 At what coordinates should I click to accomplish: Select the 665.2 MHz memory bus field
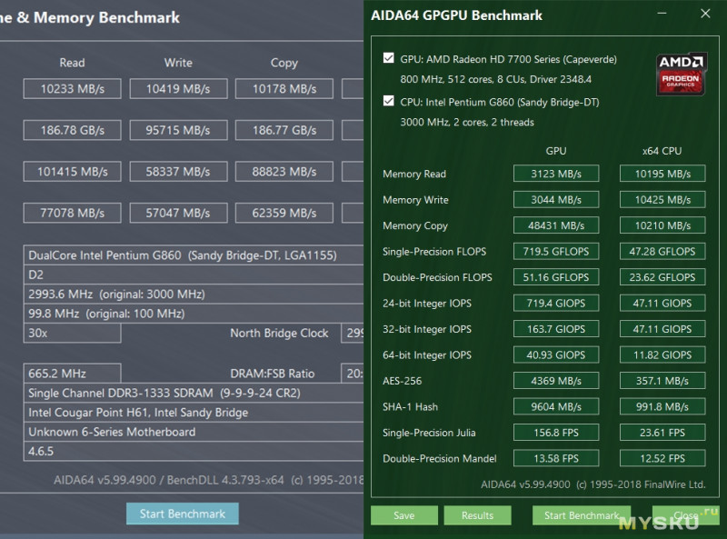coord(73,374)
